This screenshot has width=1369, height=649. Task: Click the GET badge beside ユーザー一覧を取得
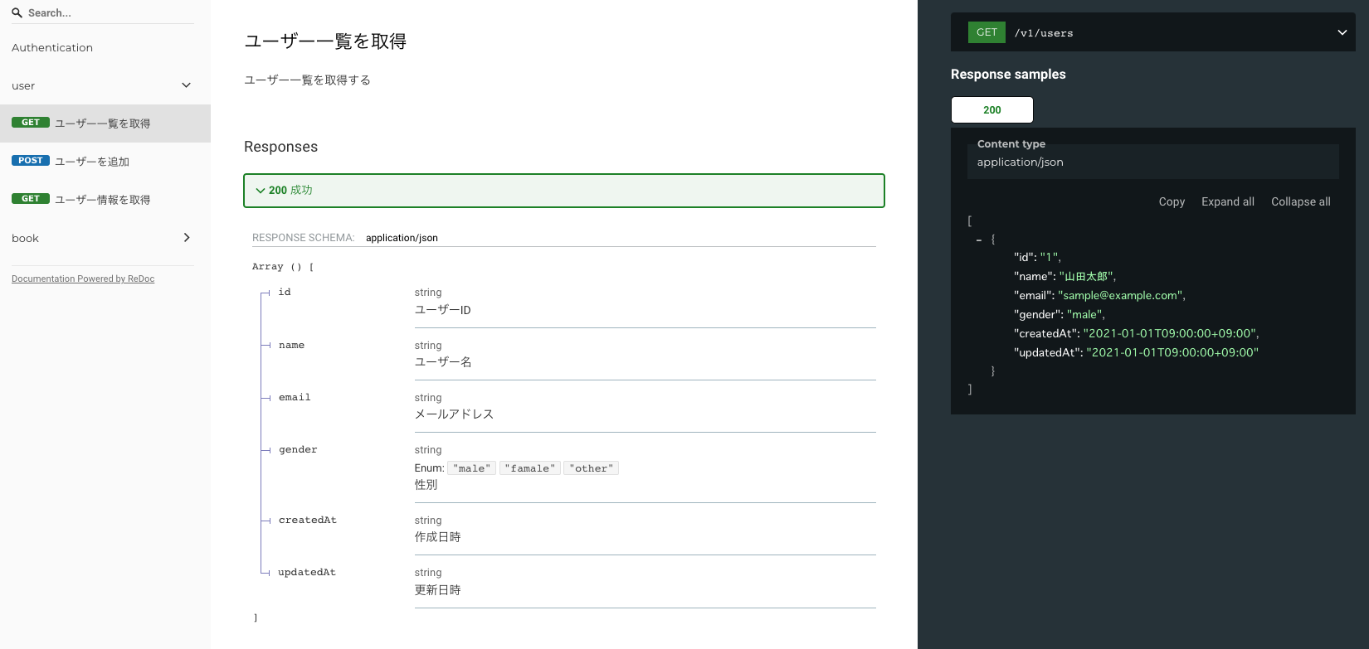[x=31, y=123]
